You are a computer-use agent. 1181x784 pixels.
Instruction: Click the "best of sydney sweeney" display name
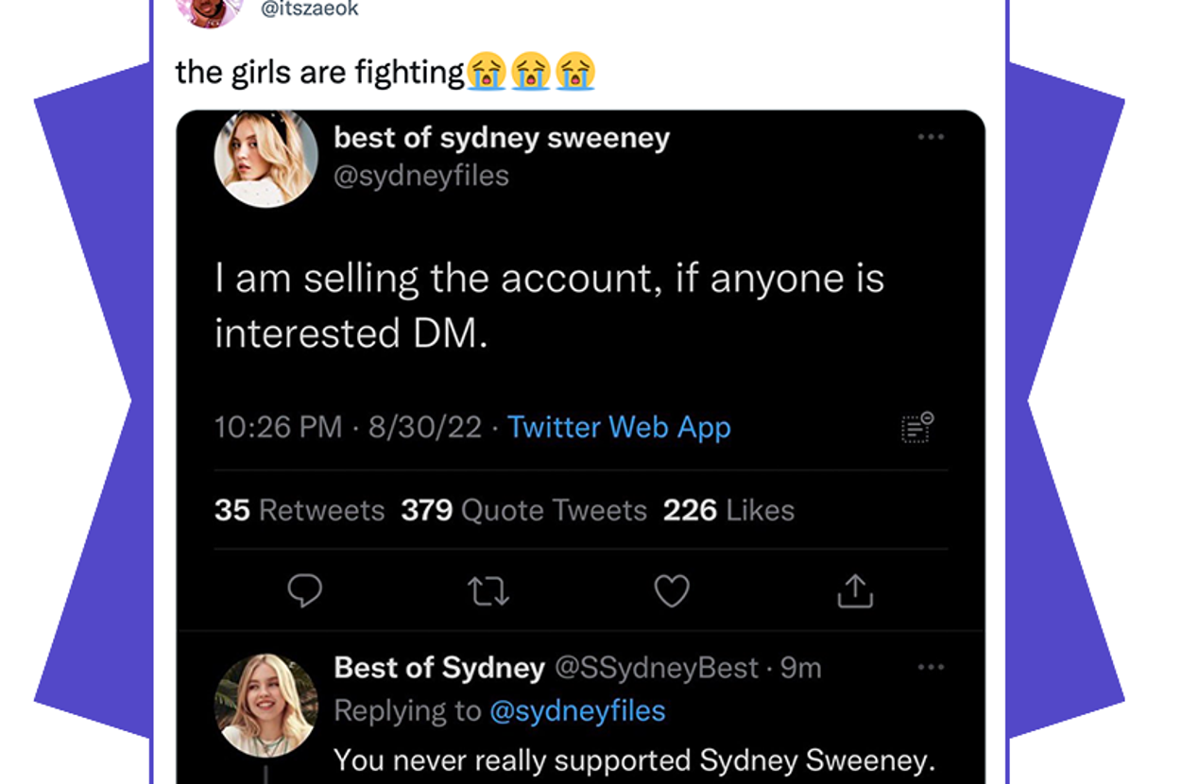[x=502, y=138]
